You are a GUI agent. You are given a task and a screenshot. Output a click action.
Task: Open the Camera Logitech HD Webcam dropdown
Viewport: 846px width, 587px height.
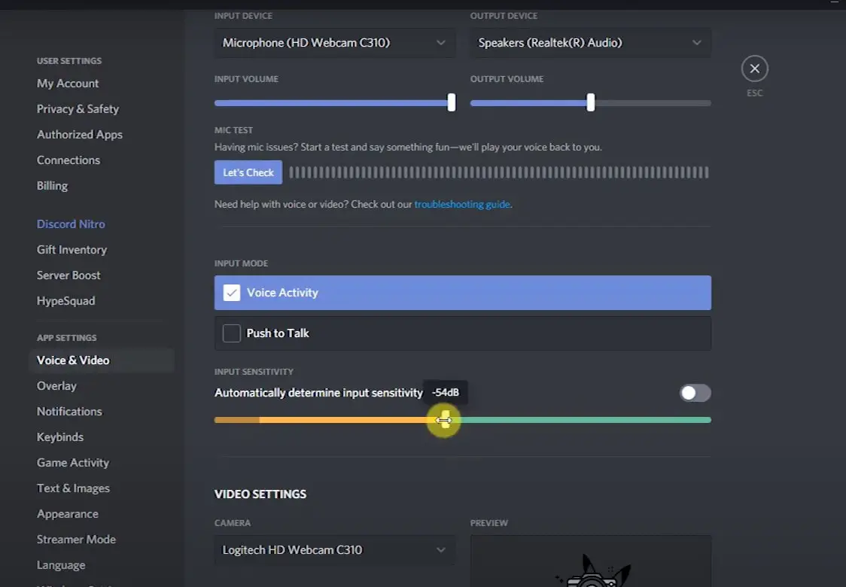[x=335, y=550]
